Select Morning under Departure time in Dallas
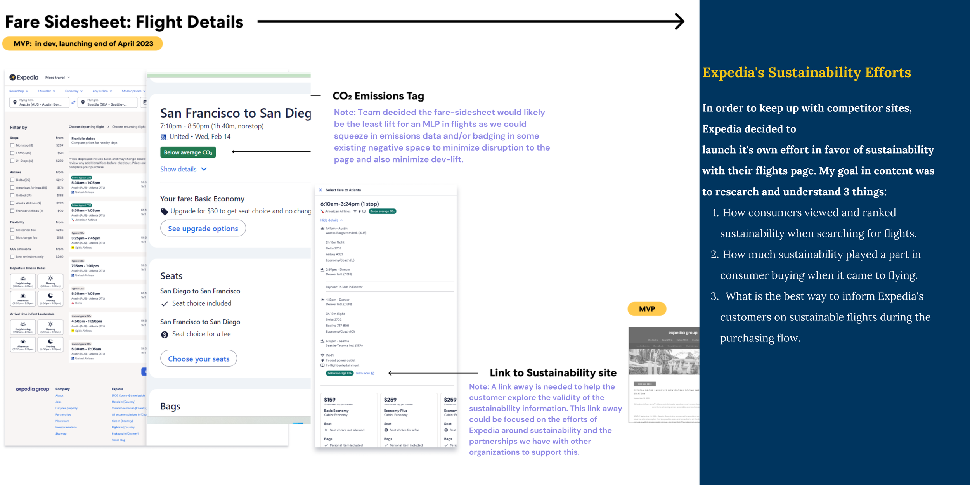Viewport: 970px width, 485px height. [50, 281]
